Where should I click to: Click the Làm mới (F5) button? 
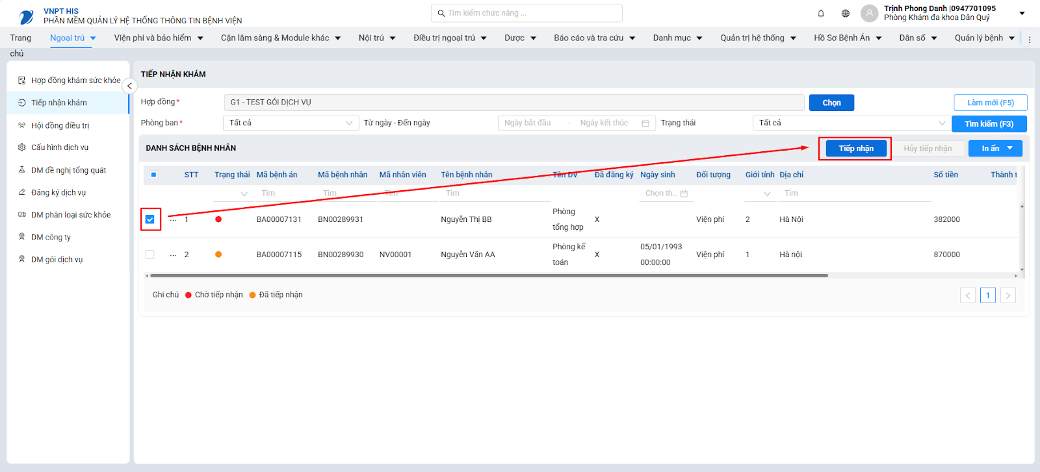991,103
